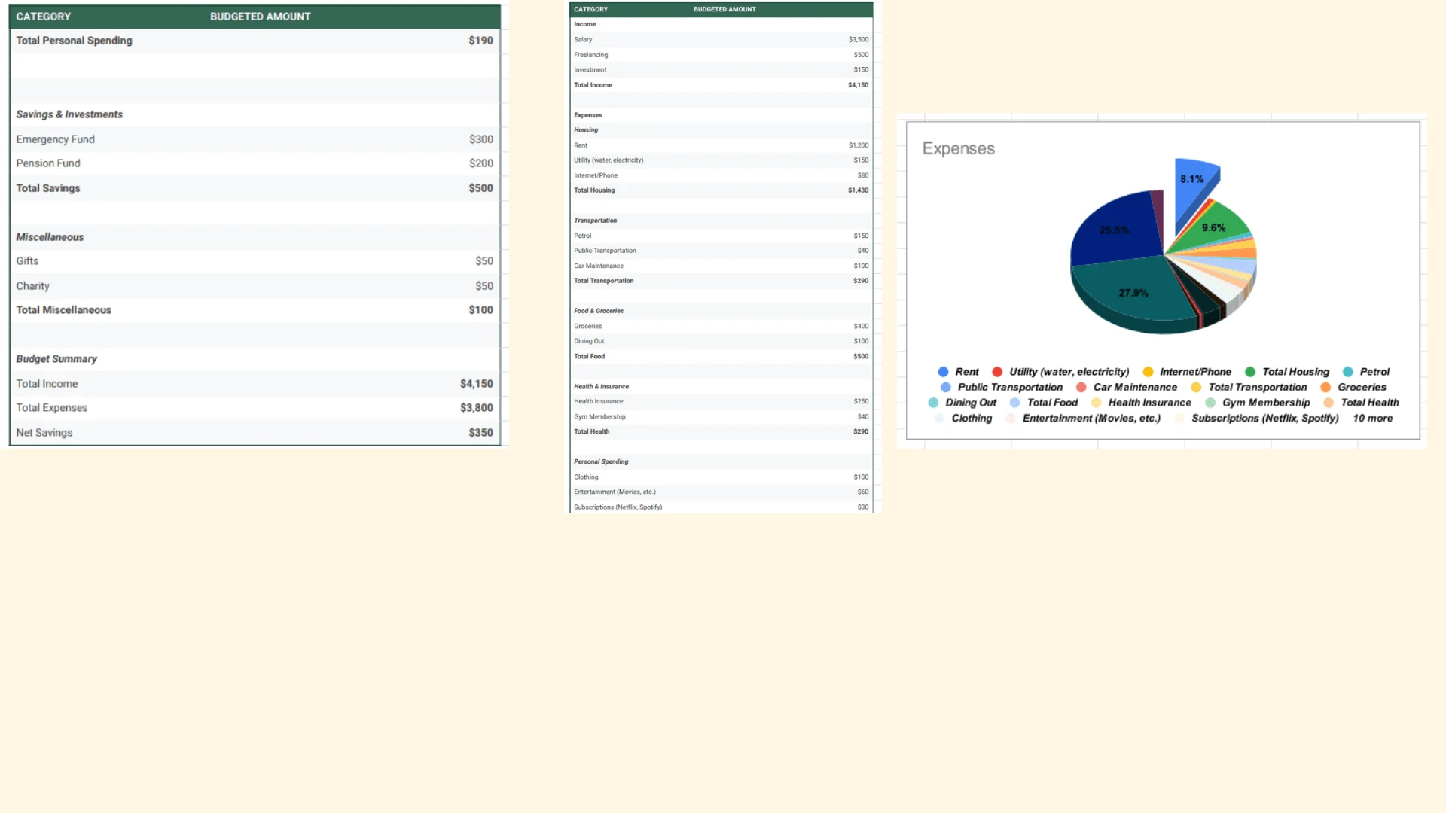The width and height of the screenshot is (1446, 813).
Task: Click the Salary row in income table
Action: click(583, 40)
